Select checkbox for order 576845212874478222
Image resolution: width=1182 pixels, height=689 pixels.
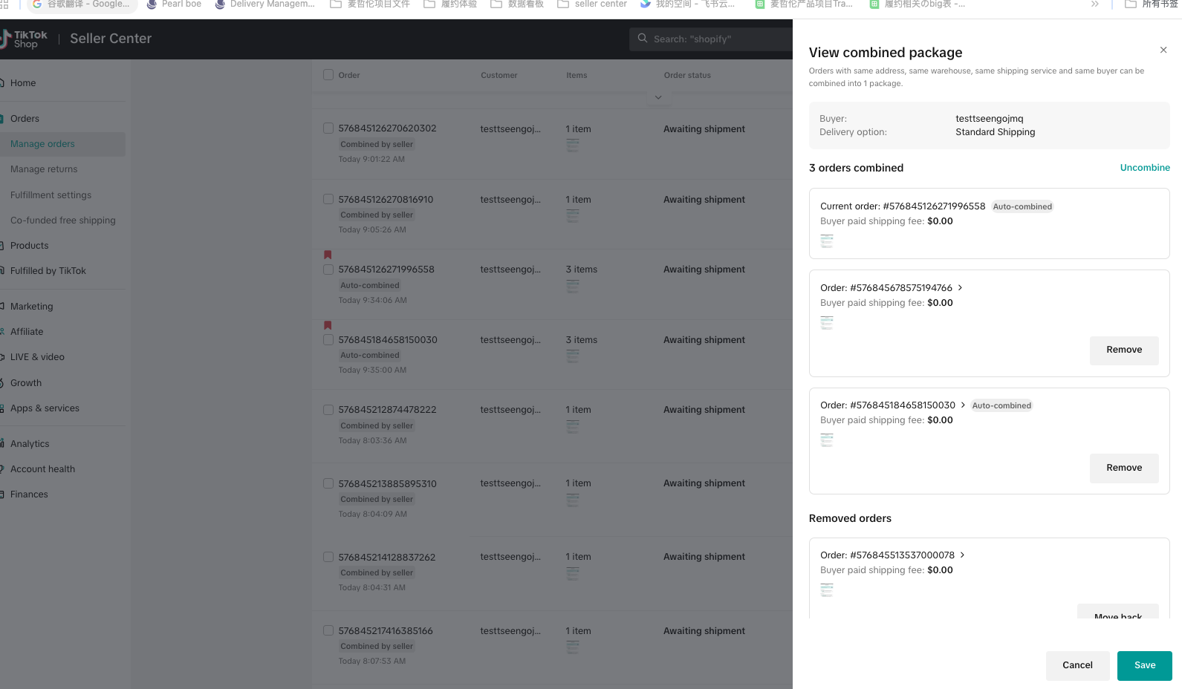pos(328,410)
